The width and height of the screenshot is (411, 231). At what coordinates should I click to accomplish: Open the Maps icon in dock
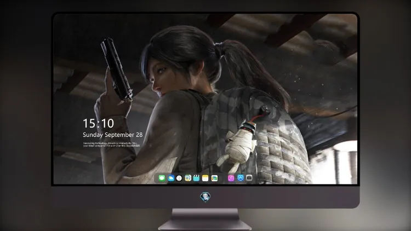[188, 178]
